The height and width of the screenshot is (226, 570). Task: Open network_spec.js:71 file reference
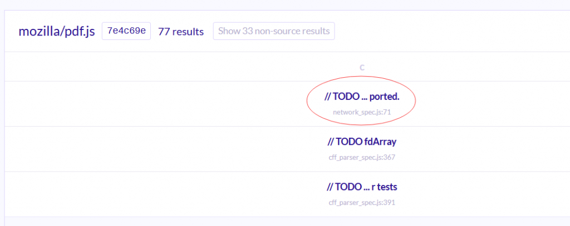(362, 112)
